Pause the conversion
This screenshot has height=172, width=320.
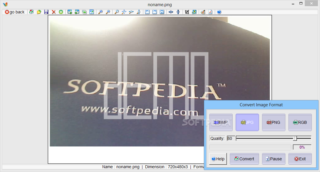click(x=273, y=159)
